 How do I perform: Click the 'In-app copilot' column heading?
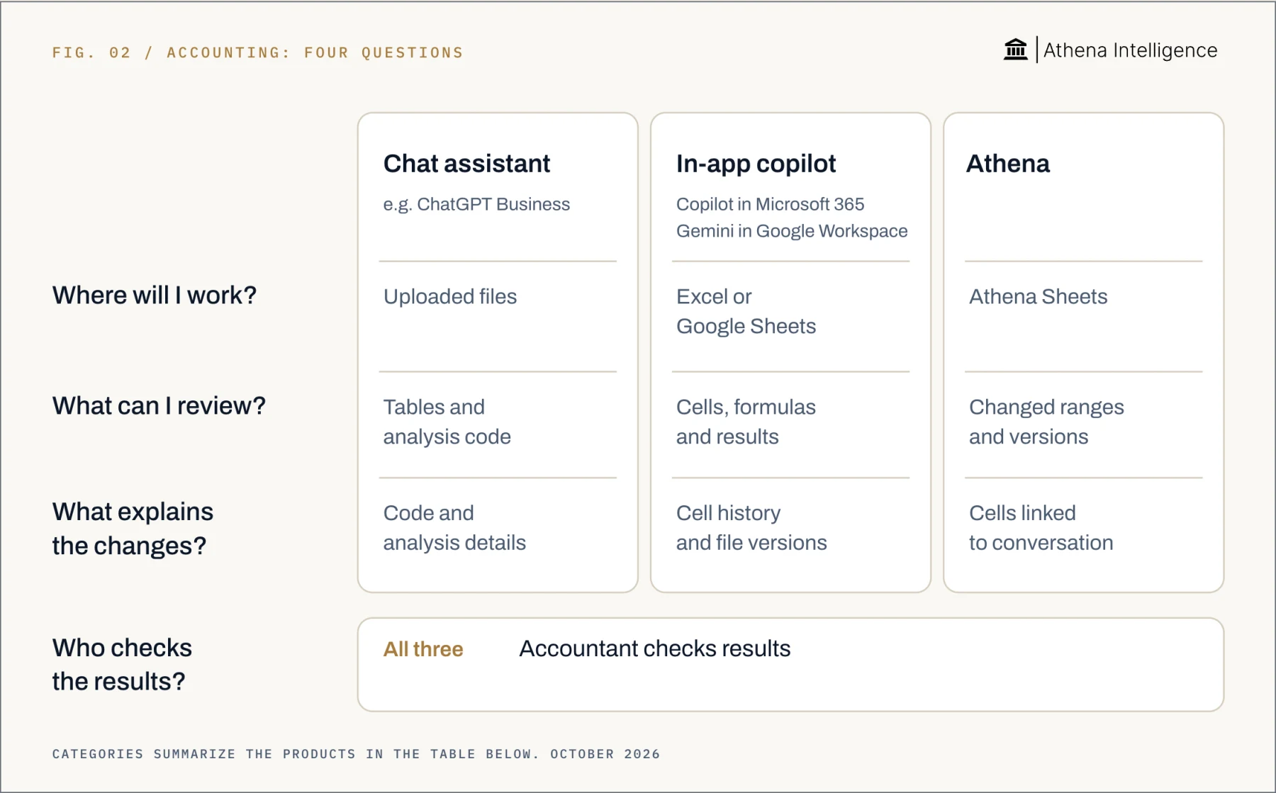[756, 164]
